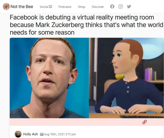Screen dimensions: 164x138
Task: Click the cartoon VR avatar image
Action: [126, 78]
